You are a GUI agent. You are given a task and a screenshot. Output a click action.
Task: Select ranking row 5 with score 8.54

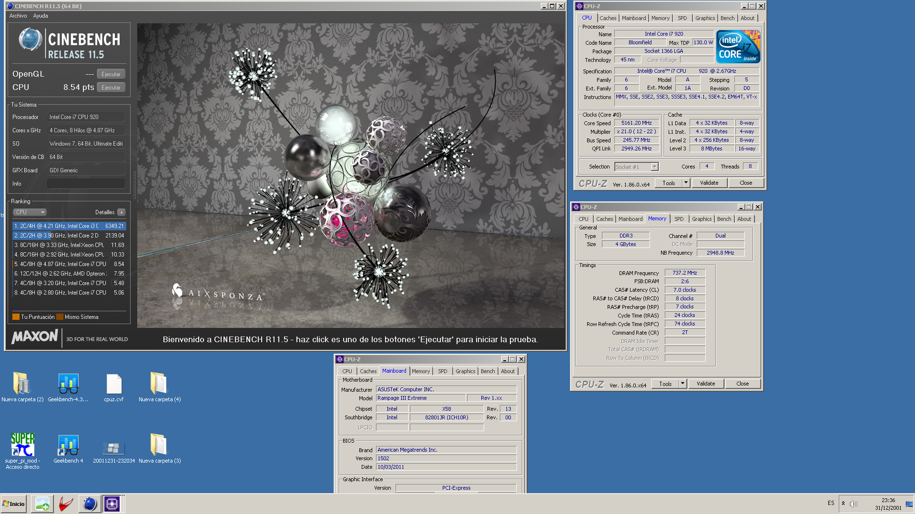69,264
